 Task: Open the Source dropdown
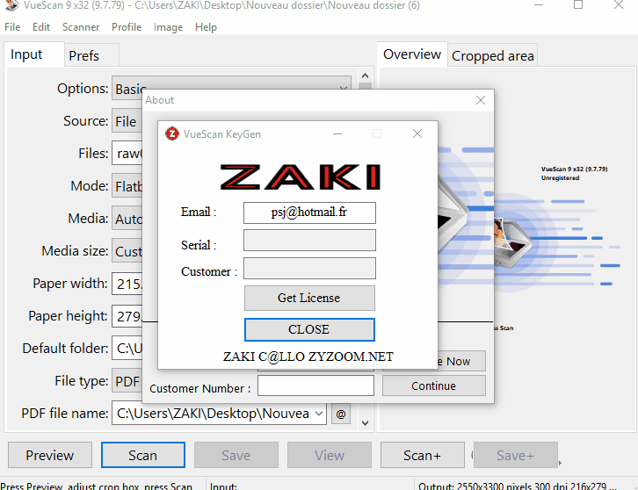point(127,121)
